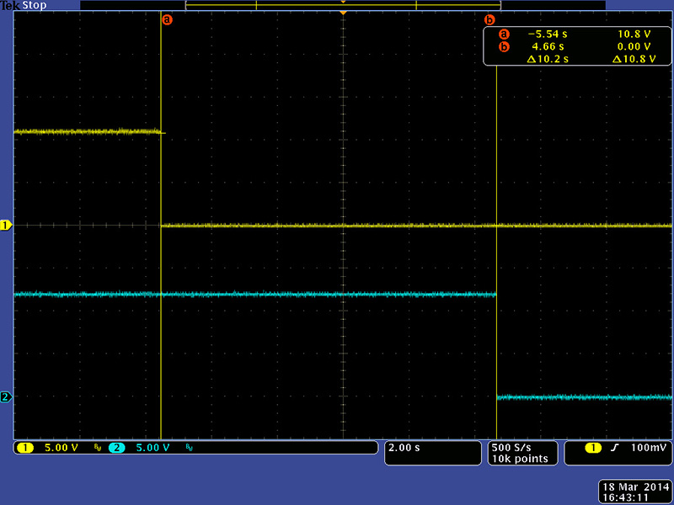Click channel 1 ground reference marker
Screen dimensions: 674x505
coord(6,226)
